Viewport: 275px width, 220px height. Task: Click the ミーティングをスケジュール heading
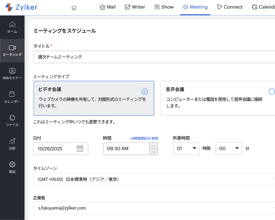[x=65, y=31]
